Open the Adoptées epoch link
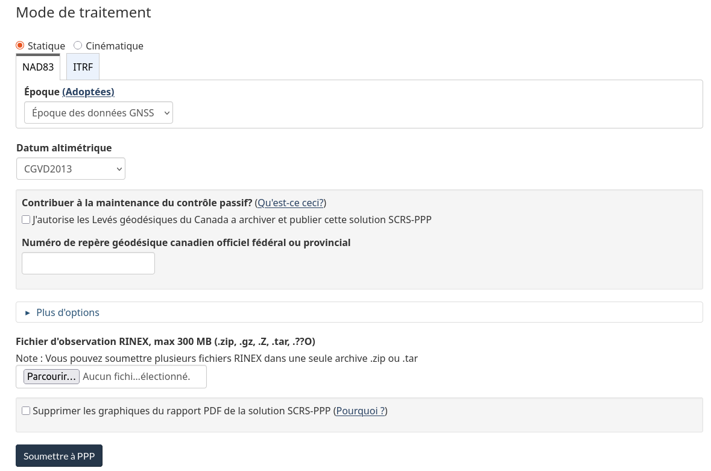Image resolution: width=711 pixels, height=471 pixels. click(88, 92)
